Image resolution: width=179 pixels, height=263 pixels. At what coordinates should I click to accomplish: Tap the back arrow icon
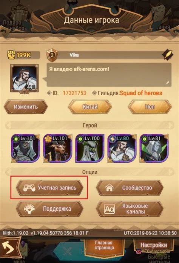point(8,248)
